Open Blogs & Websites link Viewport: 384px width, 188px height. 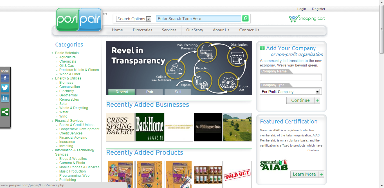pos(73,159)
